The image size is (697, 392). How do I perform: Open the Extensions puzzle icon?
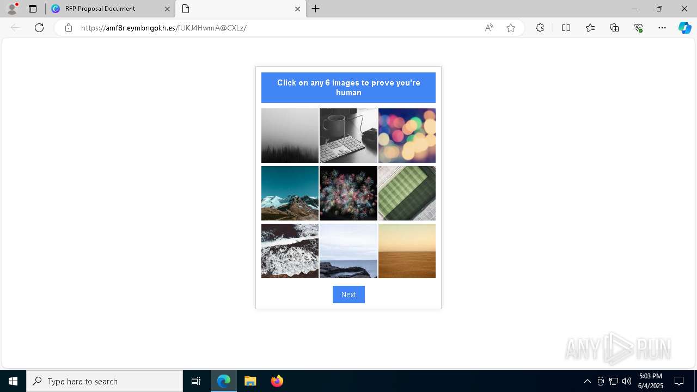[540, 28]
